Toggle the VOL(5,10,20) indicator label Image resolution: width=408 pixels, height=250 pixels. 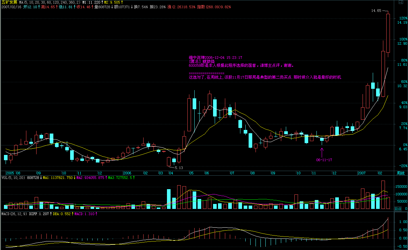click(13, 178)
